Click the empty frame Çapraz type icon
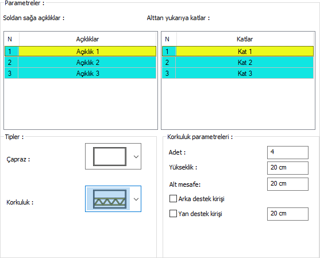This screenshot has width=320, height=258. [110, 156]
